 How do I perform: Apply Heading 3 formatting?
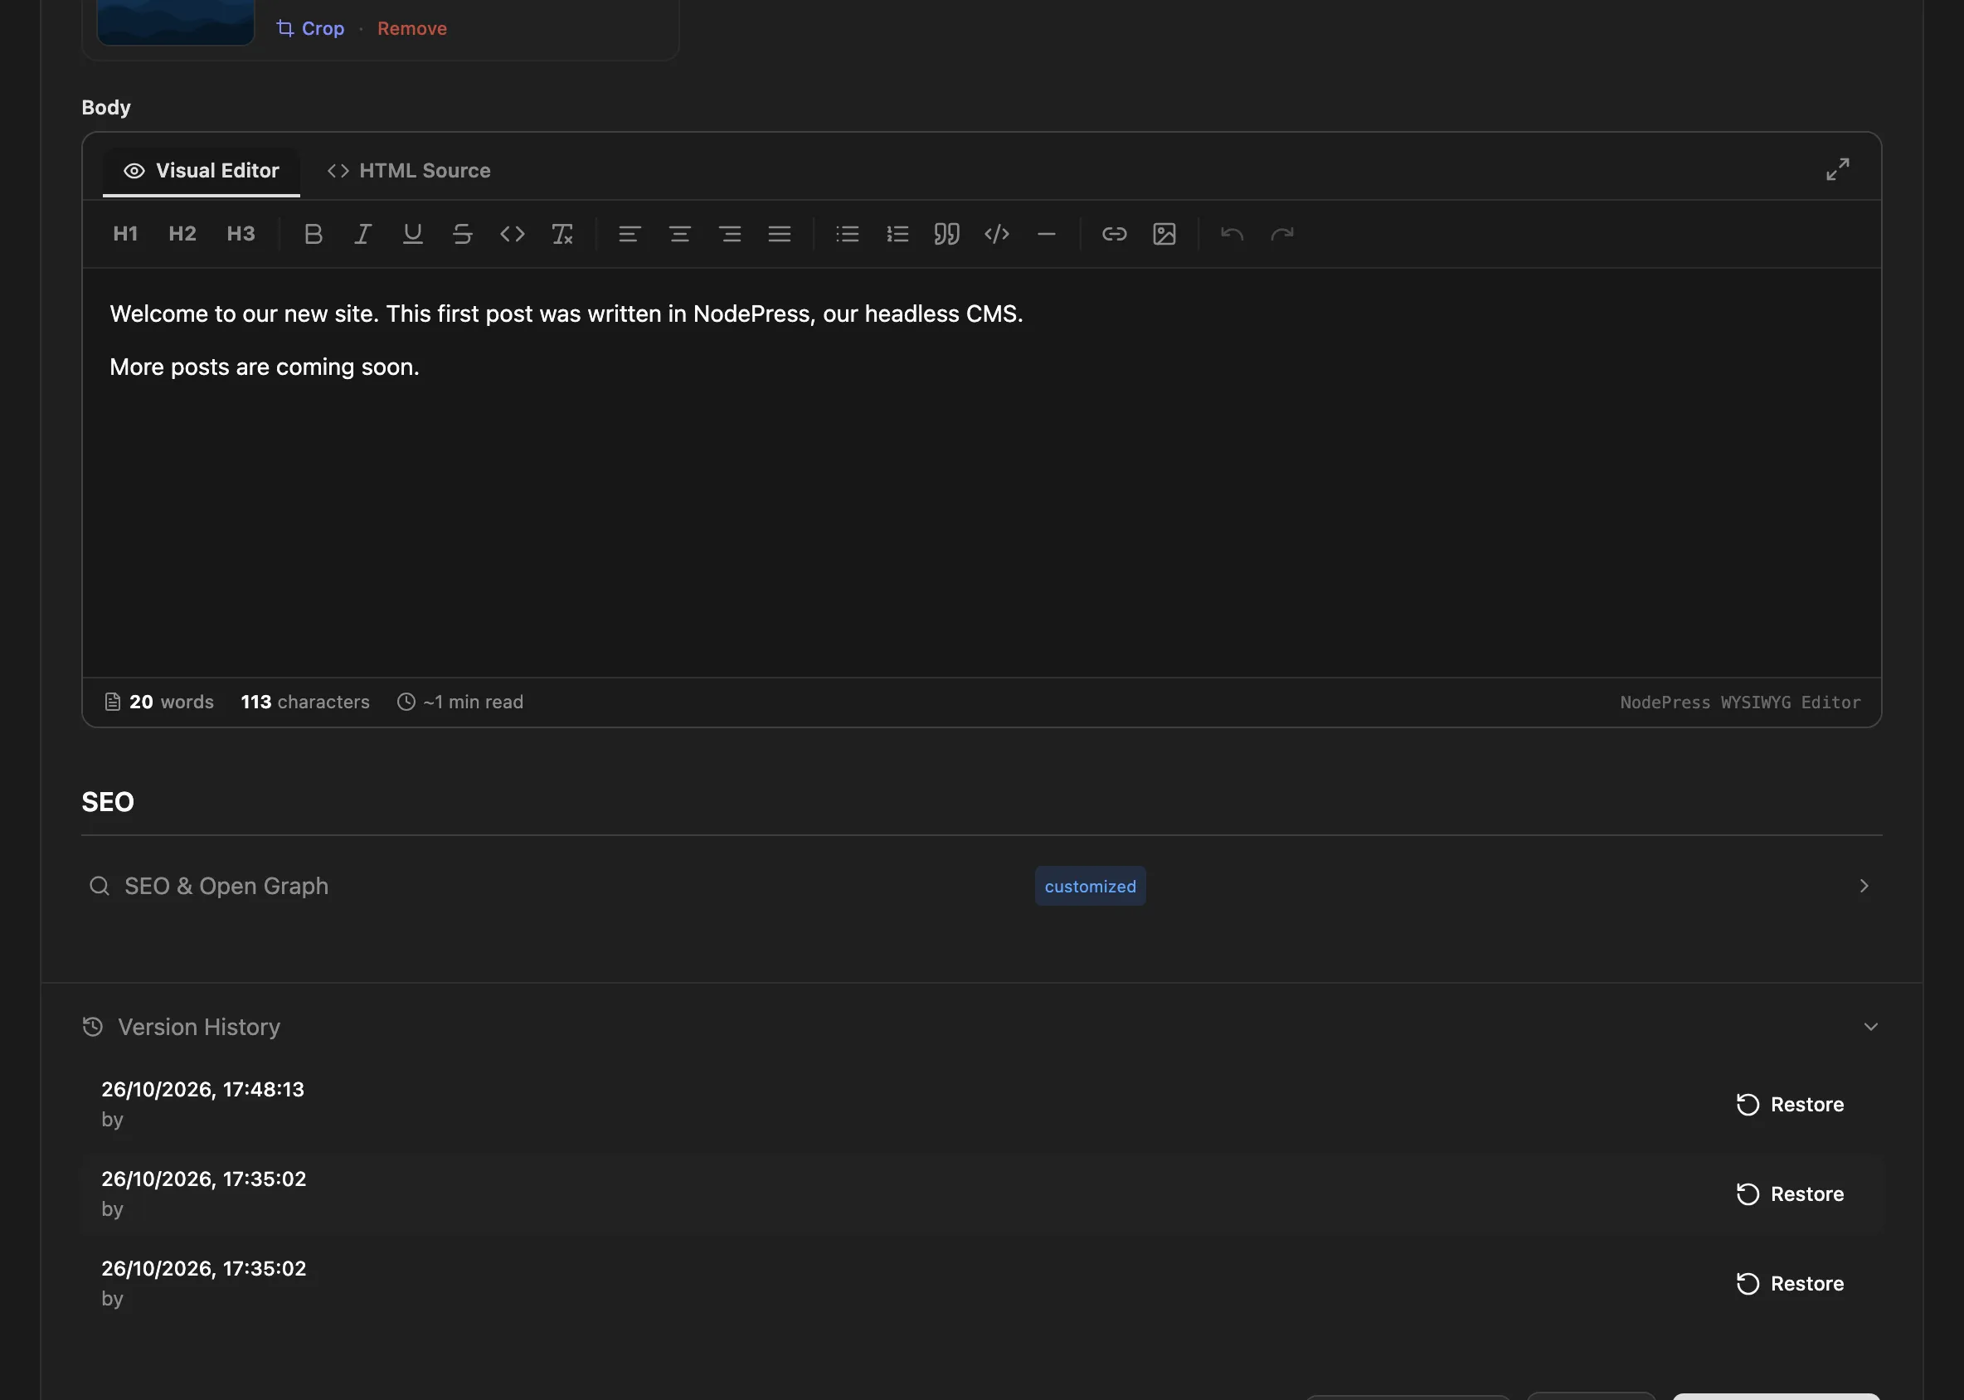(x=241, y=234)
